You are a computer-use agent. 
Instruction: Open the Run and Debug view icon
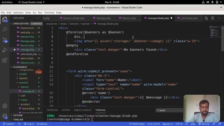coord(5,50)
